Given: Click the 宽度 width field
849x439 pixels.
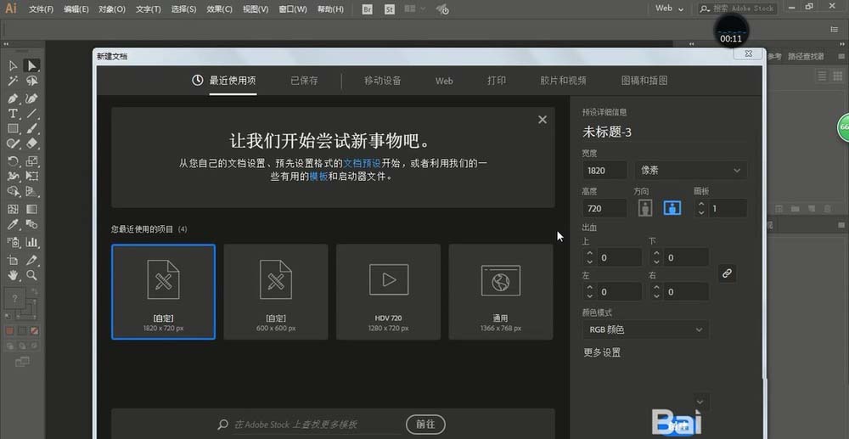Looking at the screenshot, I should (604, 170).
